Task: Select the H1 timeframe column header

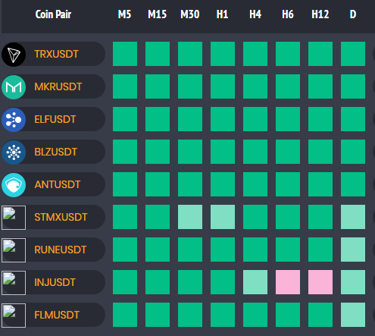Action: 222,14
